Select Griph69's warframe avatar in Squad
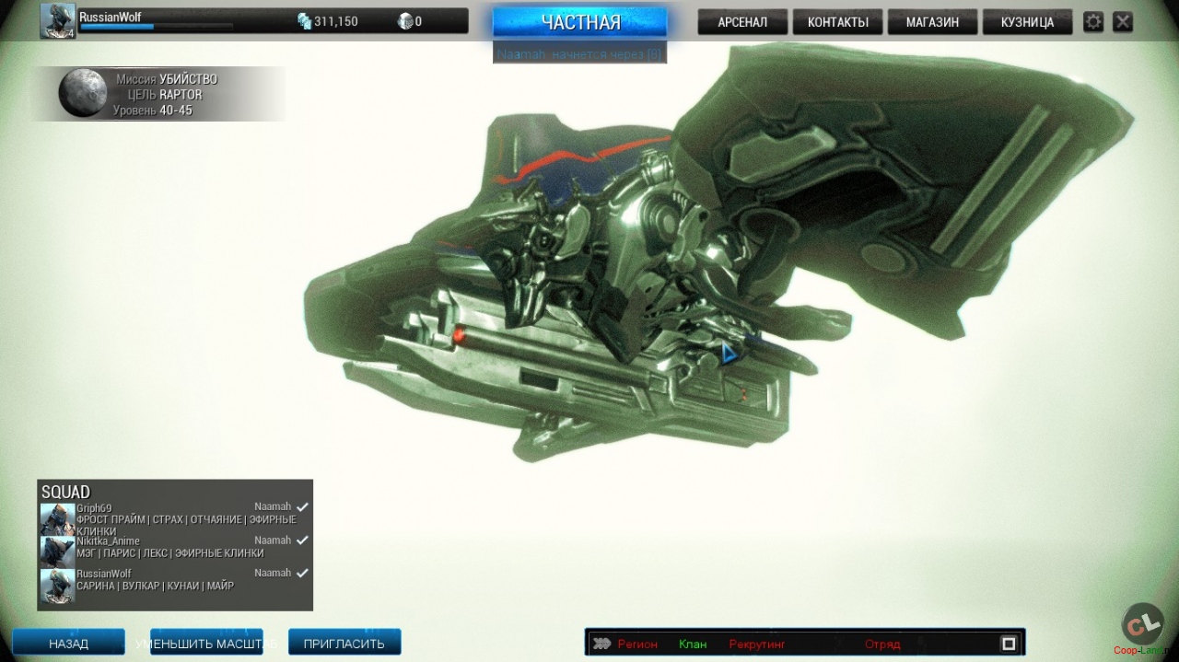This screenshot has height=662, width=1179. click(57, 519)
